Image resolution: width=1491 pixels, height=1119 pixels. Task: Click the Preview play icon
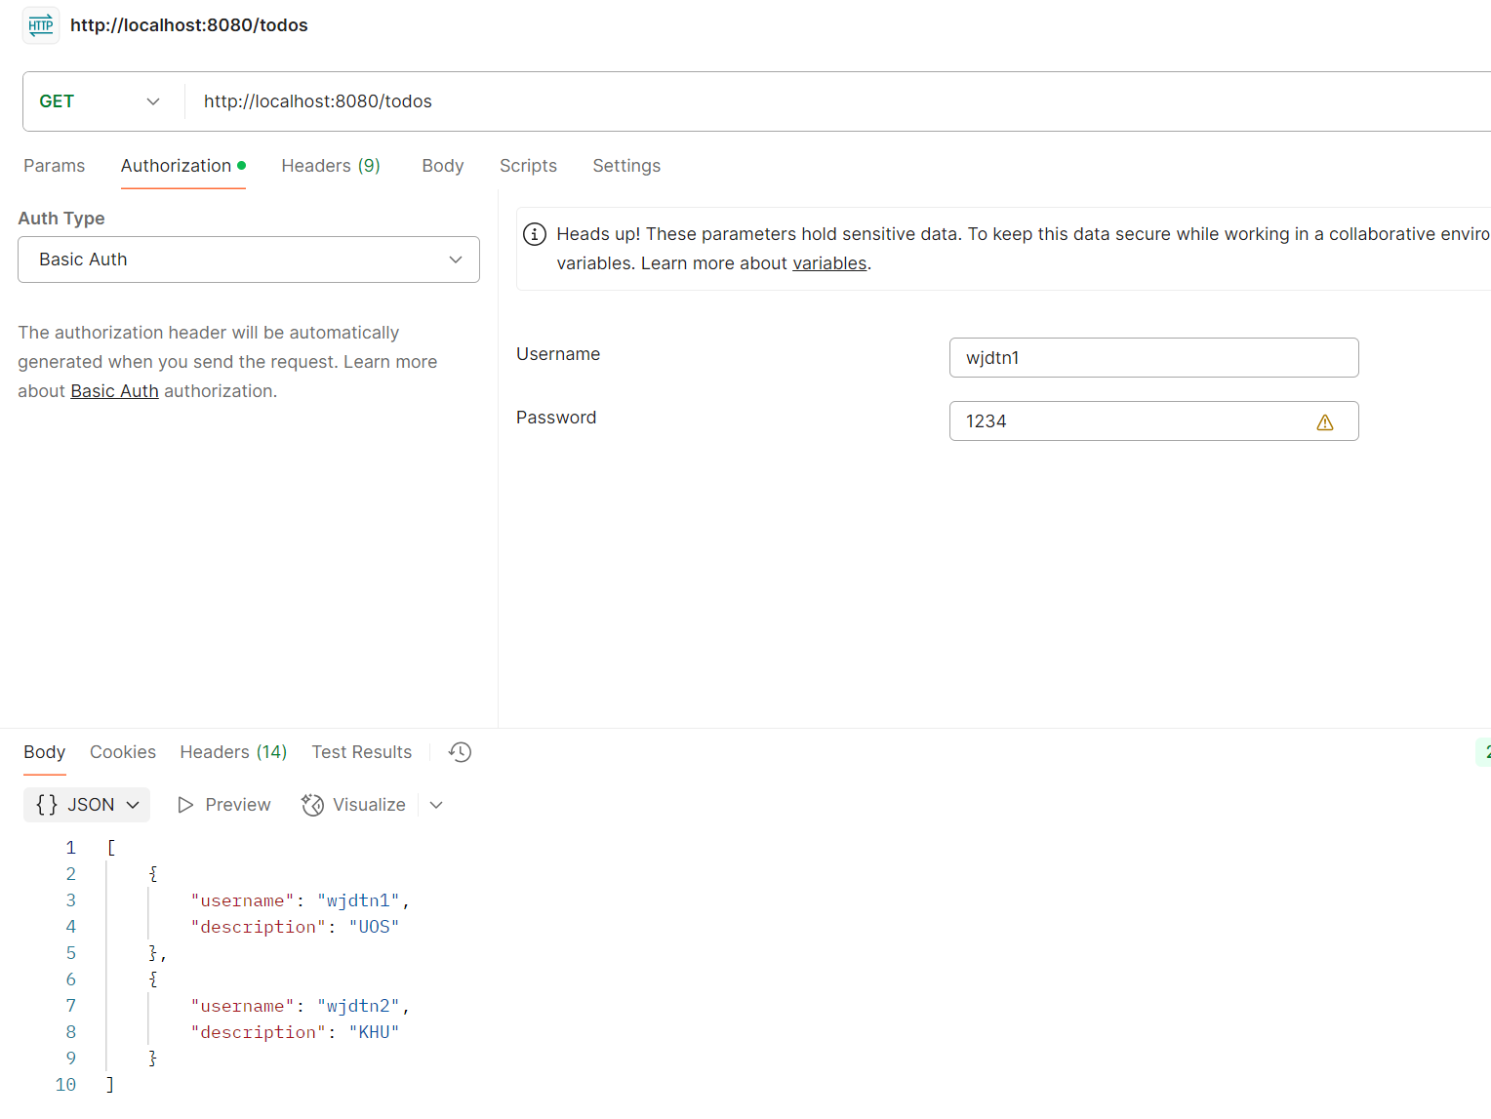click(x=185, y=805)
